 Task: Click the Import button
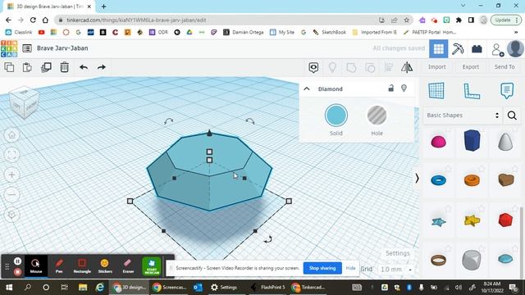point(436,67)
